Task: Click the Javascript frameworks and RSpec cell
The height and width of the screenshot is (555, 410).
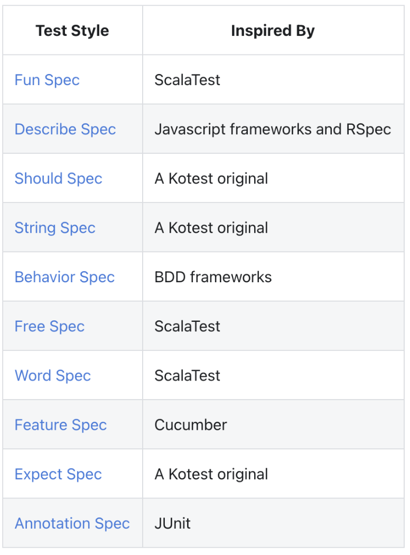Action: tap(273, 129)
